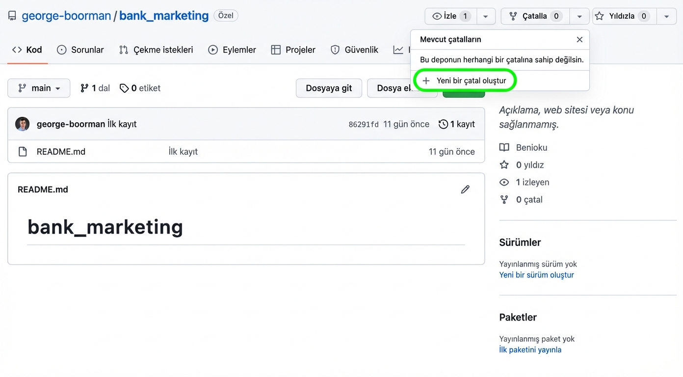
Task: Open the Yıldızla dropdown arrow
Action: 666,16
